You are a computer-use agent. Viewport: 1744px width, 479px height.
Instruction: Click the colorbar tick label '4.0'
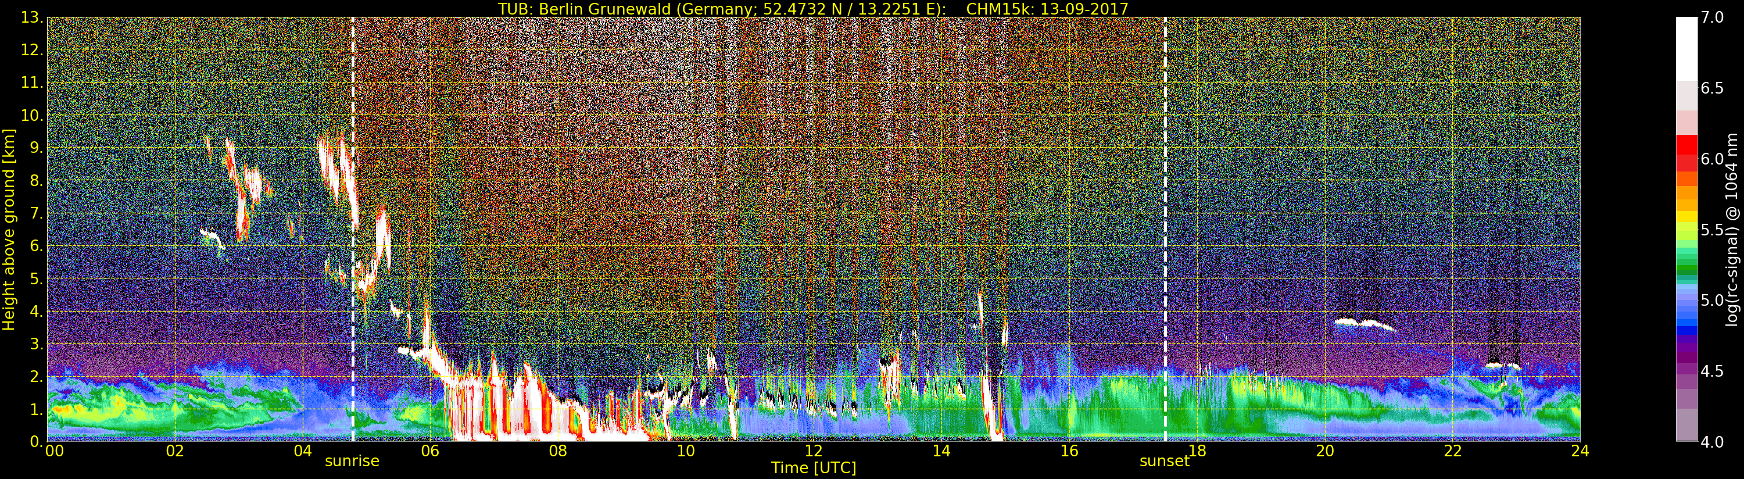[x=1712, y=442]
